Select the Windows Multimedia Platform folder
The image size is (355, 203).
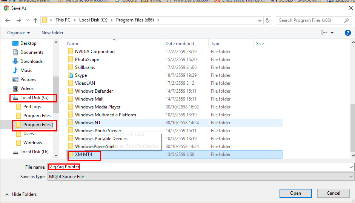(106, 115)
